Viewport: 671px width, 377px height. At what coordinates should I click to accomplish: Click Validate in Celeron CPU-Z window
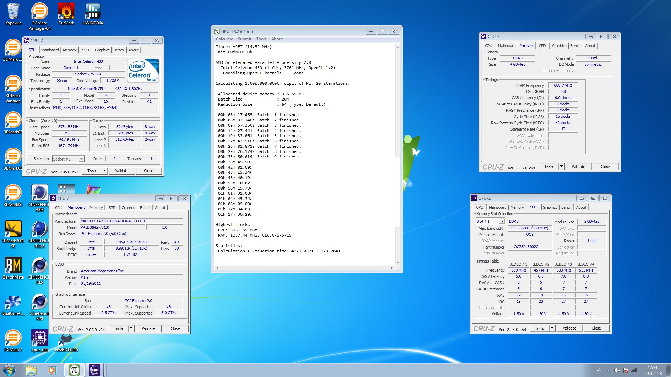[x=122, y=171]
